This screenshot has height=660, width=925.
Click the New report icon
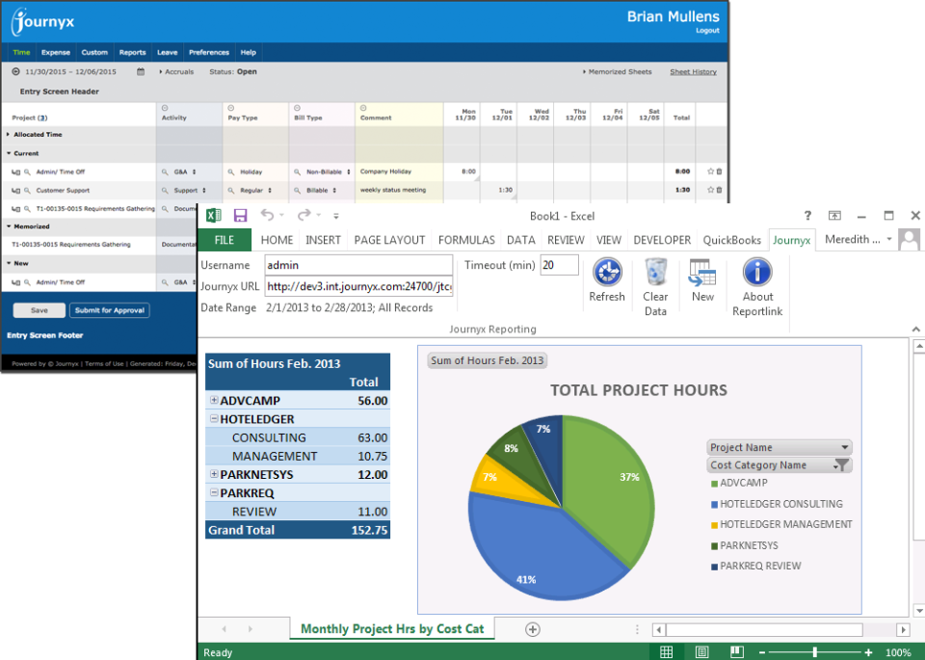702,272
